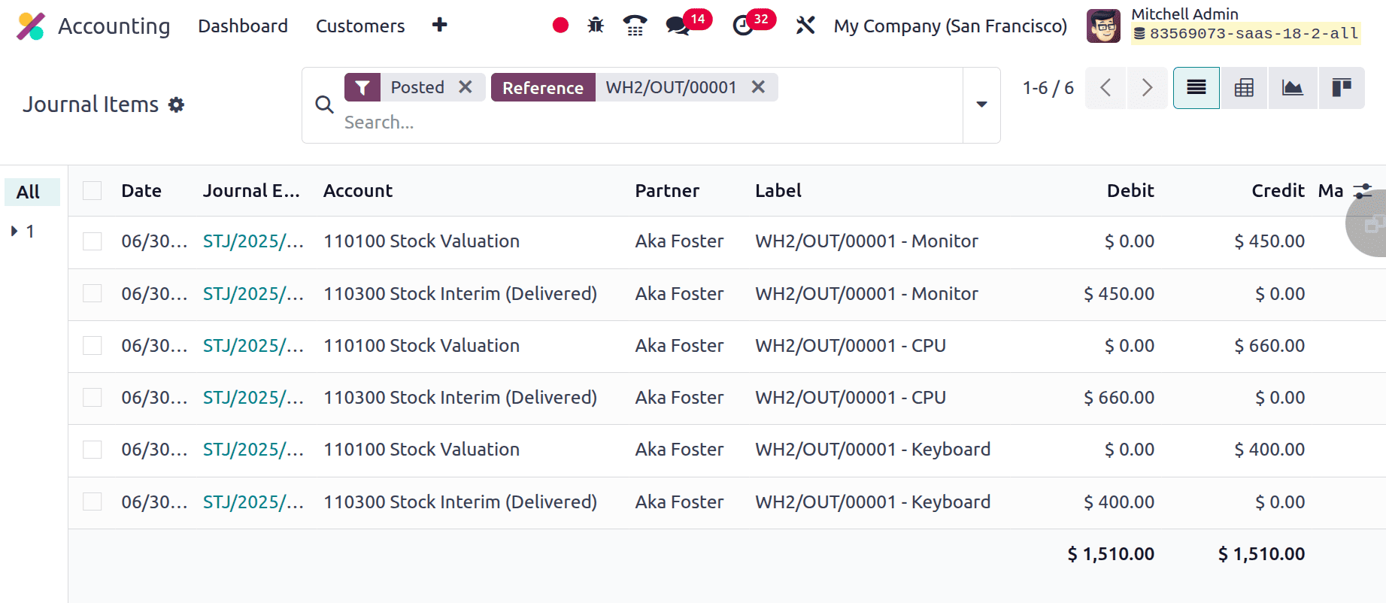
Task: Tick checkbox for Stock Valuation Keyboard row
Action: 93,450
